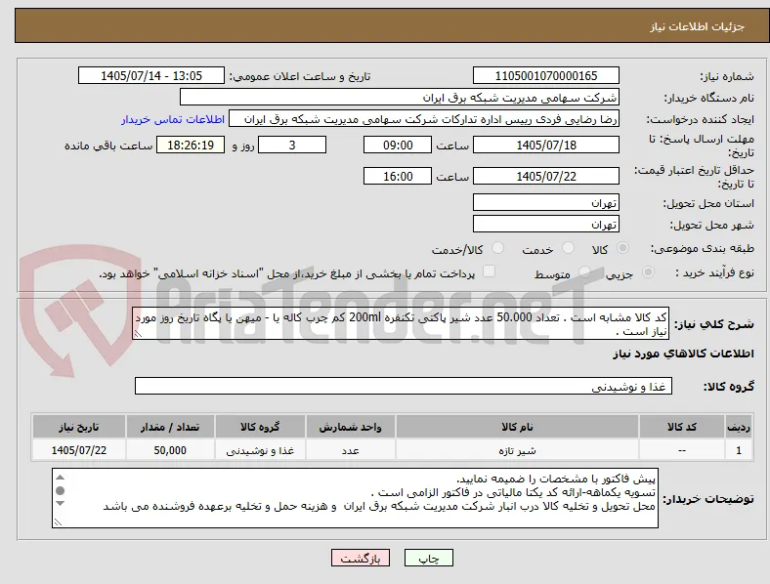Click the buyer notes textarea resize handle
The width and height of the screenshot is (770, 584).
[x=58, y=522]
